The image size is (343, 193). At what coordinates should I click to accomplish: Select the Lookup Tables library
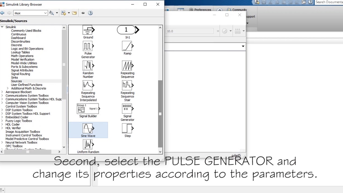point(20,52)
